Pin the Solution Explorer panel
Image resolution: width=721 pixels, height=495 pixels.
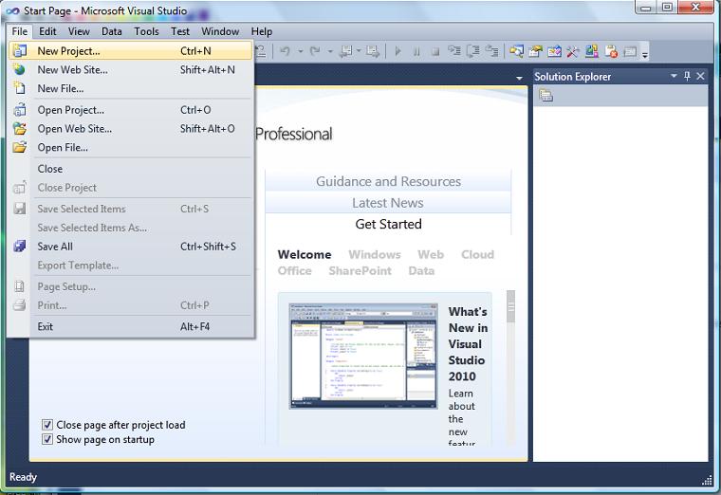687,76
